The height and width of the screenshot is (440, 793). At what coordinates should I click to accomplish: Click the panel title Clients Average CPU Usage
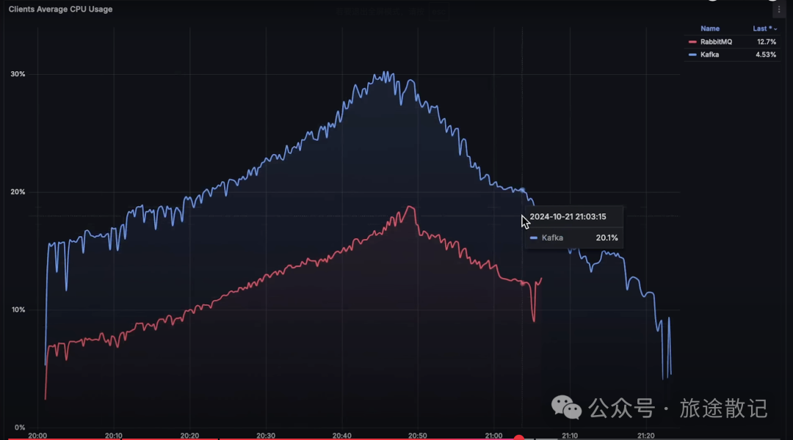(61, 9)
